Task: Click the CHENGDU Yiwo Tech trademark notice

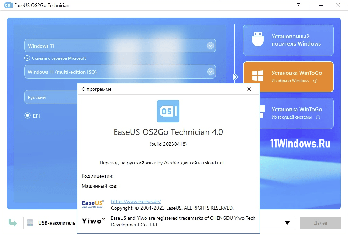Action: 183,221
